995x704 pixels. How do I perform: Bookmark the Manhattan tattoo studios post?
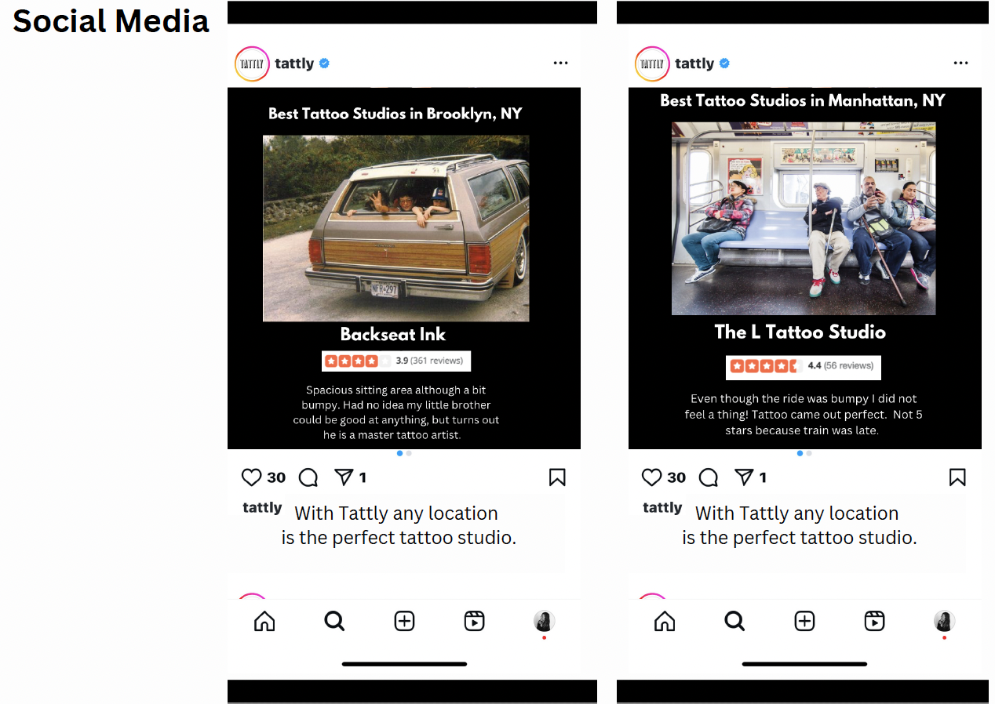(x=957, y=477)
